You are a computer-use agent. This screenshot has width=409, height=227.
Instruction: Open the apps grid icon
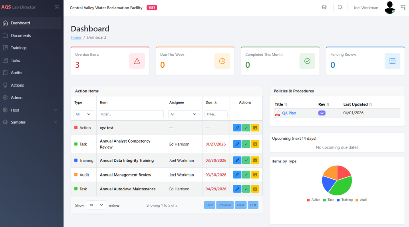(x=403, y=7)
